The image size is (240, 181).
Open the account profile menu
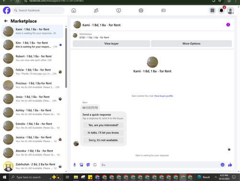pos(230,11)
